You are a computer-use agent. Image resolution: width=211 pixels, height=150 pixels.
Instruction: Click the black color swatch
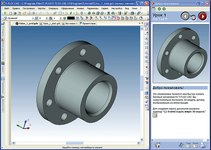pyautogui.click(x=71, y=18)
